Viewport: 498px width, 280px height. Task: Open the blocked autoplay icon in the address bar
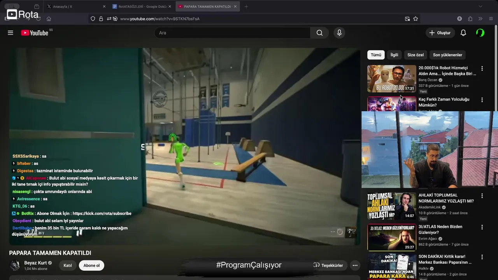click(x=115, y=19)
